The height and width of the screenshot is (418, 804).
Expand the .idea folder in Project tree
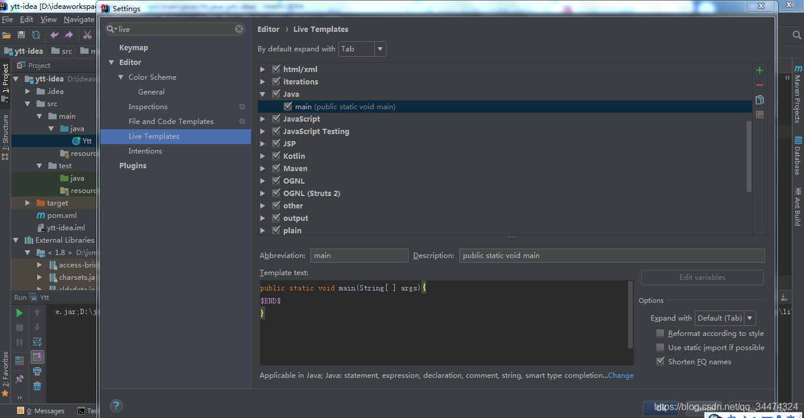pyautogui.click(x=27, y=92)
